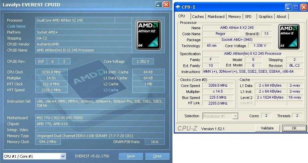Click the Processor field 'DualCore AMD Athlon X2 245'

[x=75, y=20]
